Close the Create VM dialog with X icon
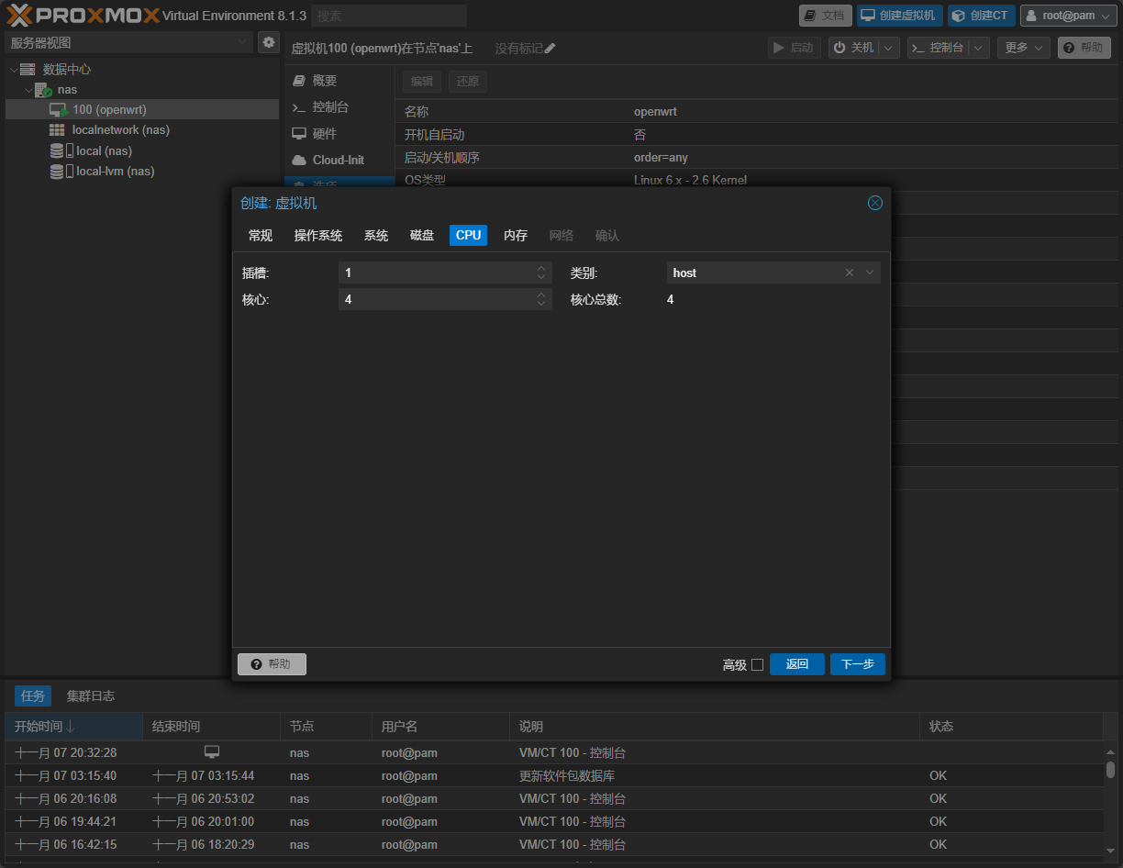 tap(874, 203)
